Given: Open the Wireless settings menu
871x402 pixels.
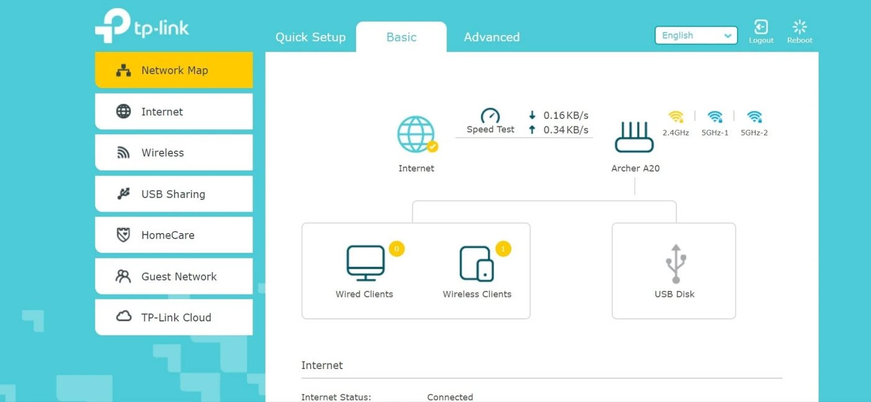Looking at the screenshot, I should point(174,152).
